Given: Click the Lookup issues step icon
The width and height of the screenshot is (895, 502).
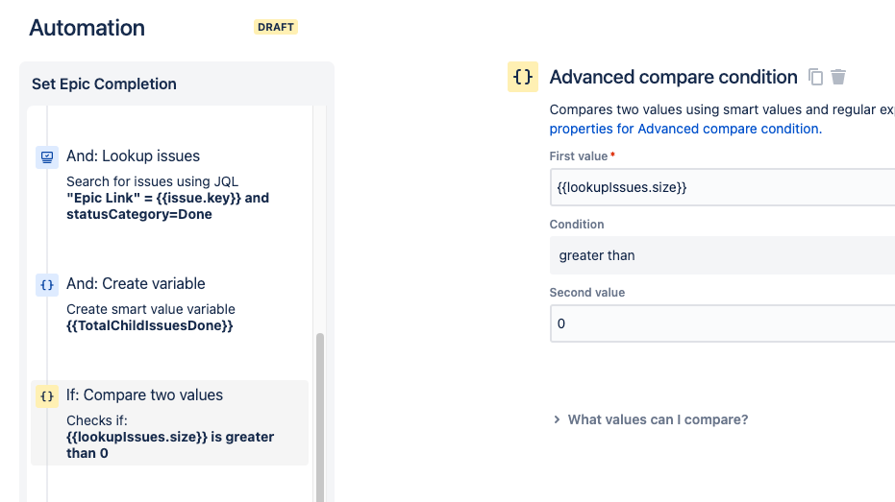Looking at the screenshot, I should pos(46,156).
